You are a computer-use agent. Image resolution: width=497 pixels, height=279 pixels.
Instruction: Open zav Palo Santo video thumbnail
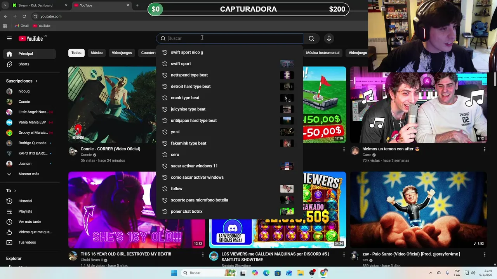click(x=419, y=210)
